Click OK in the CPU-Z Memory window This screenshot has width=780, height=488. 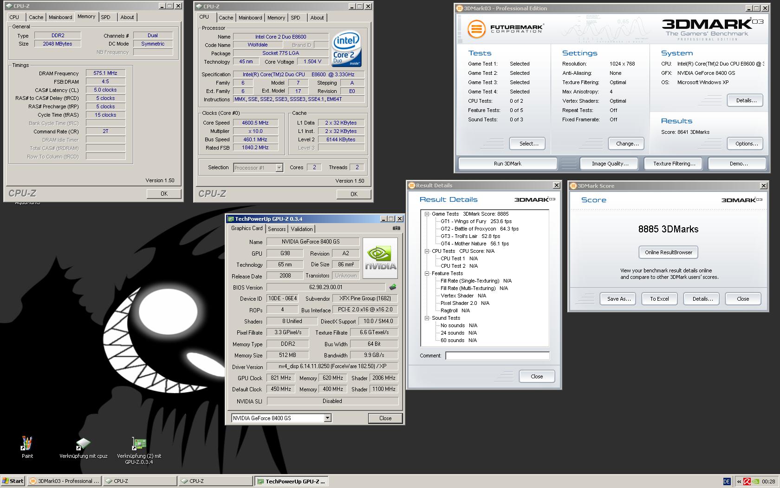(164, 194)
